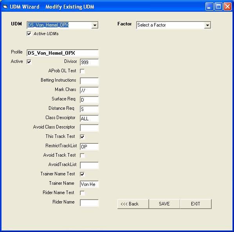Image resolution: width=234 pixels, height=232 pixels.
Task: Click the EXIT button
Action: [196, 204]
